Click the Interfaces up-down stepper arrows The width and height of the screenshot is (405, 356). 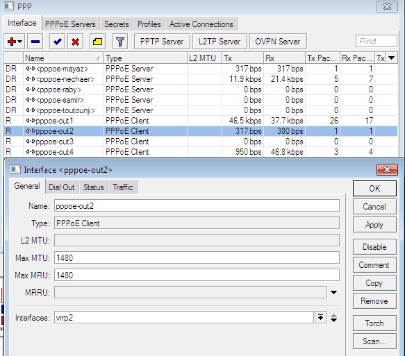333,318
